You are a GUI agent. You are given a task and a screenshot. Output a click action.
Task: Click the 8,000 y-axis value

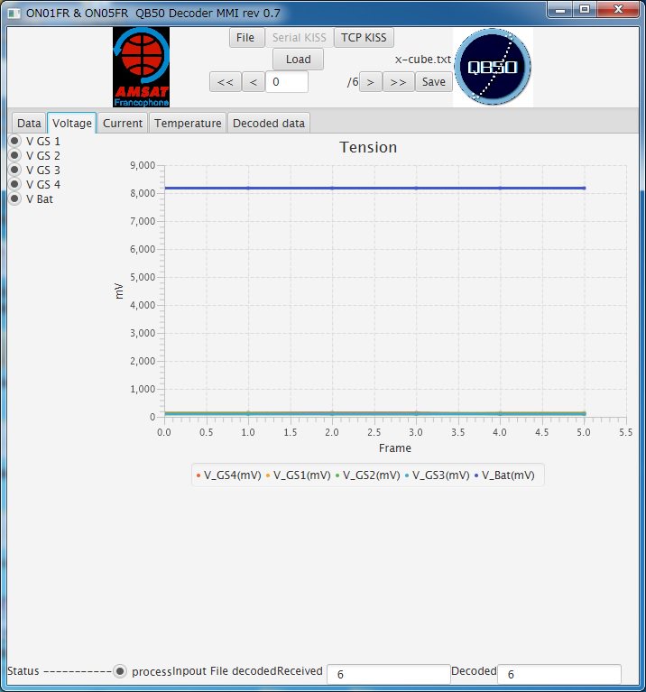click(143, 193)
